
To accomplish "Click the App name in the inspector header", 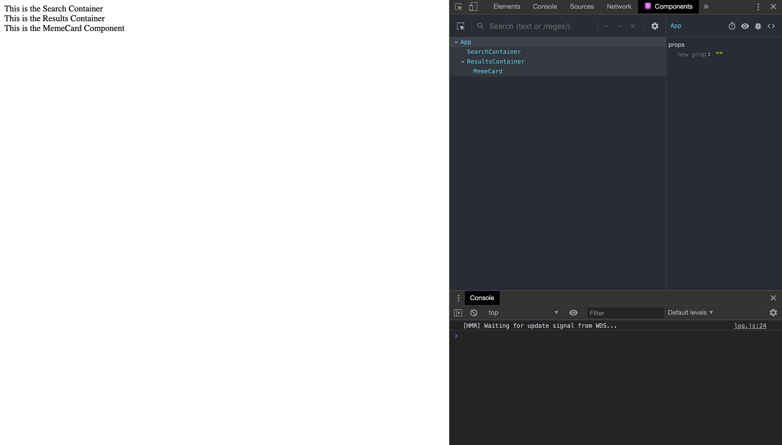I will [676, 26].
